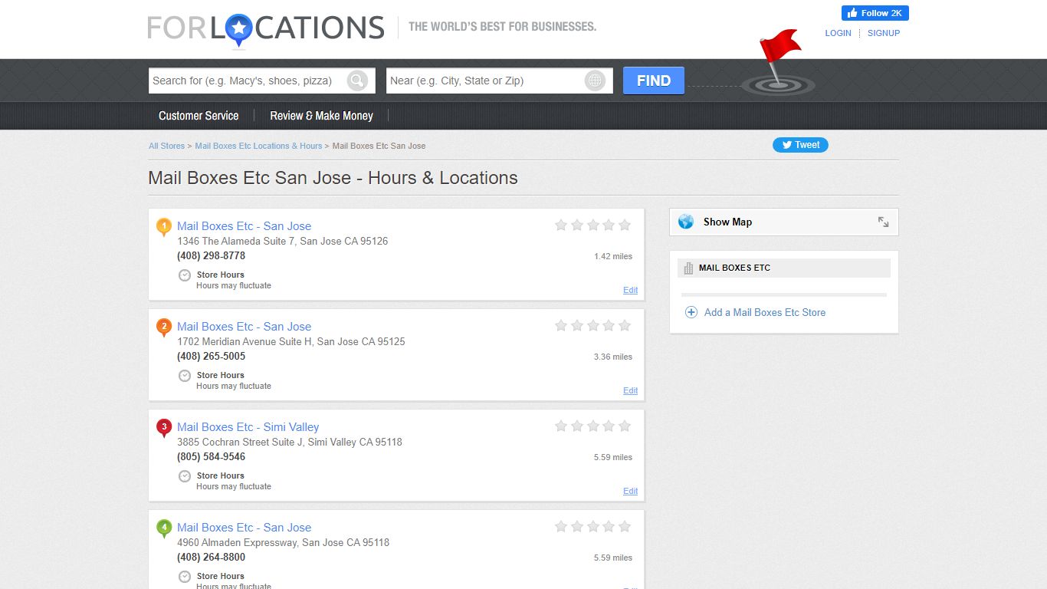Open Review & Make Money menu item
Screen dimensions: 1047x589
pyautogui.click(x=321, y=116)
